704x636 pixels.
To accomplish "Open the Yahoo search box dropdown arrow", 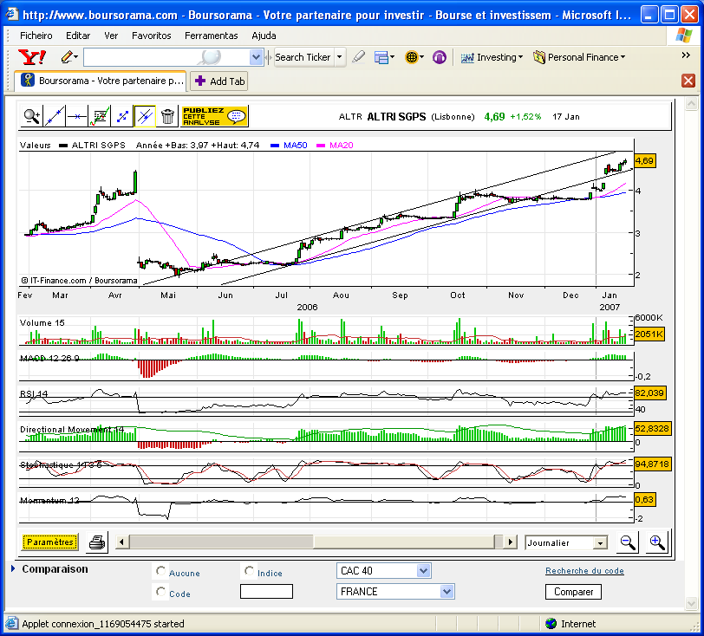I will click(256, 57).
